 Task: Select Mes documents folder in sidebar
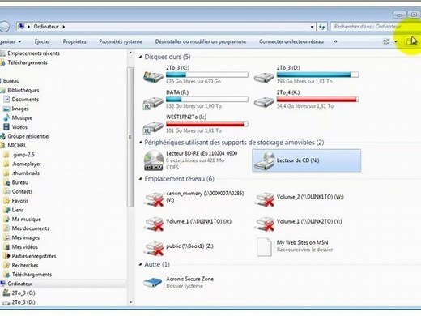[31, 228]
